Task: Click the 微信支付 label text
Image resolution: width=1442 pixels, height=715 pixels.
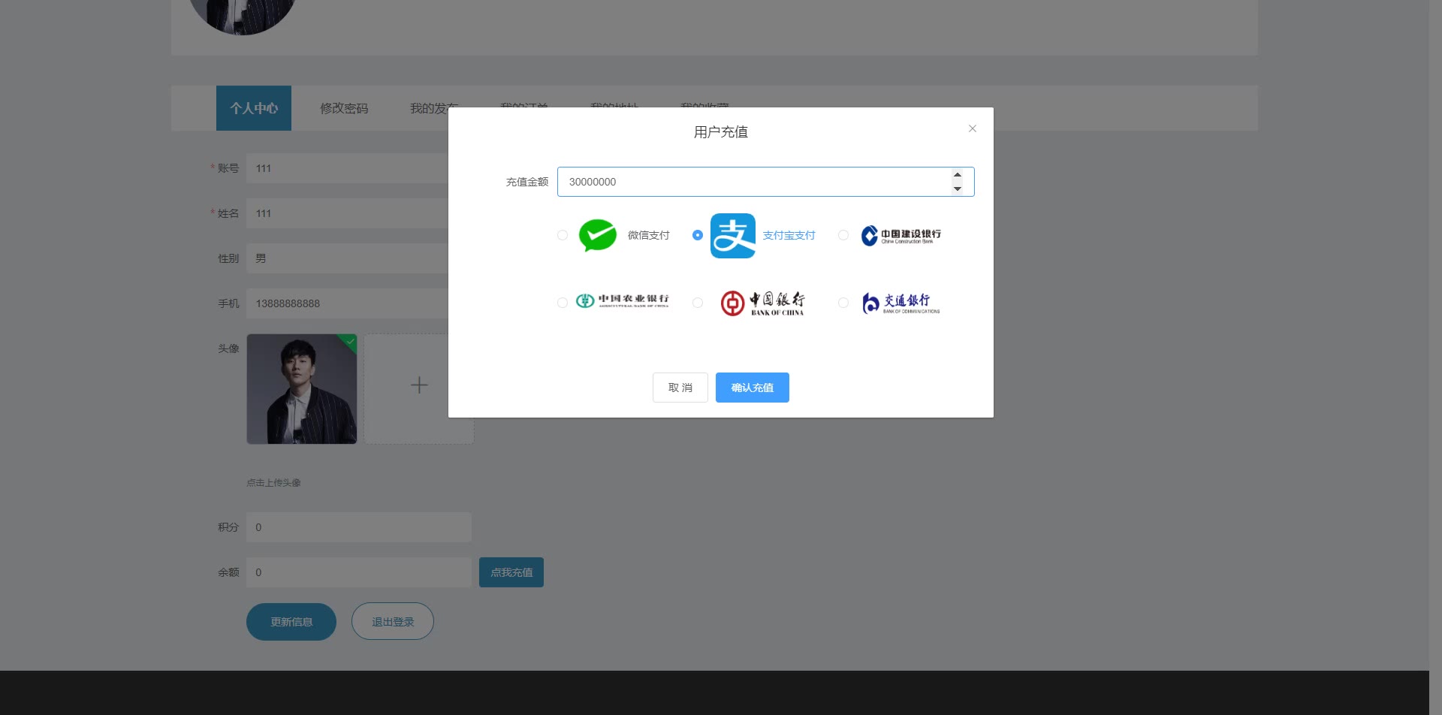Action: [x=648, y=235]
